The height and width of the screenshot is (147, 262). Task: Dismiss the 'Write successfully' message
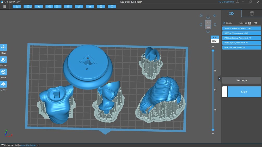pos(38,145)
